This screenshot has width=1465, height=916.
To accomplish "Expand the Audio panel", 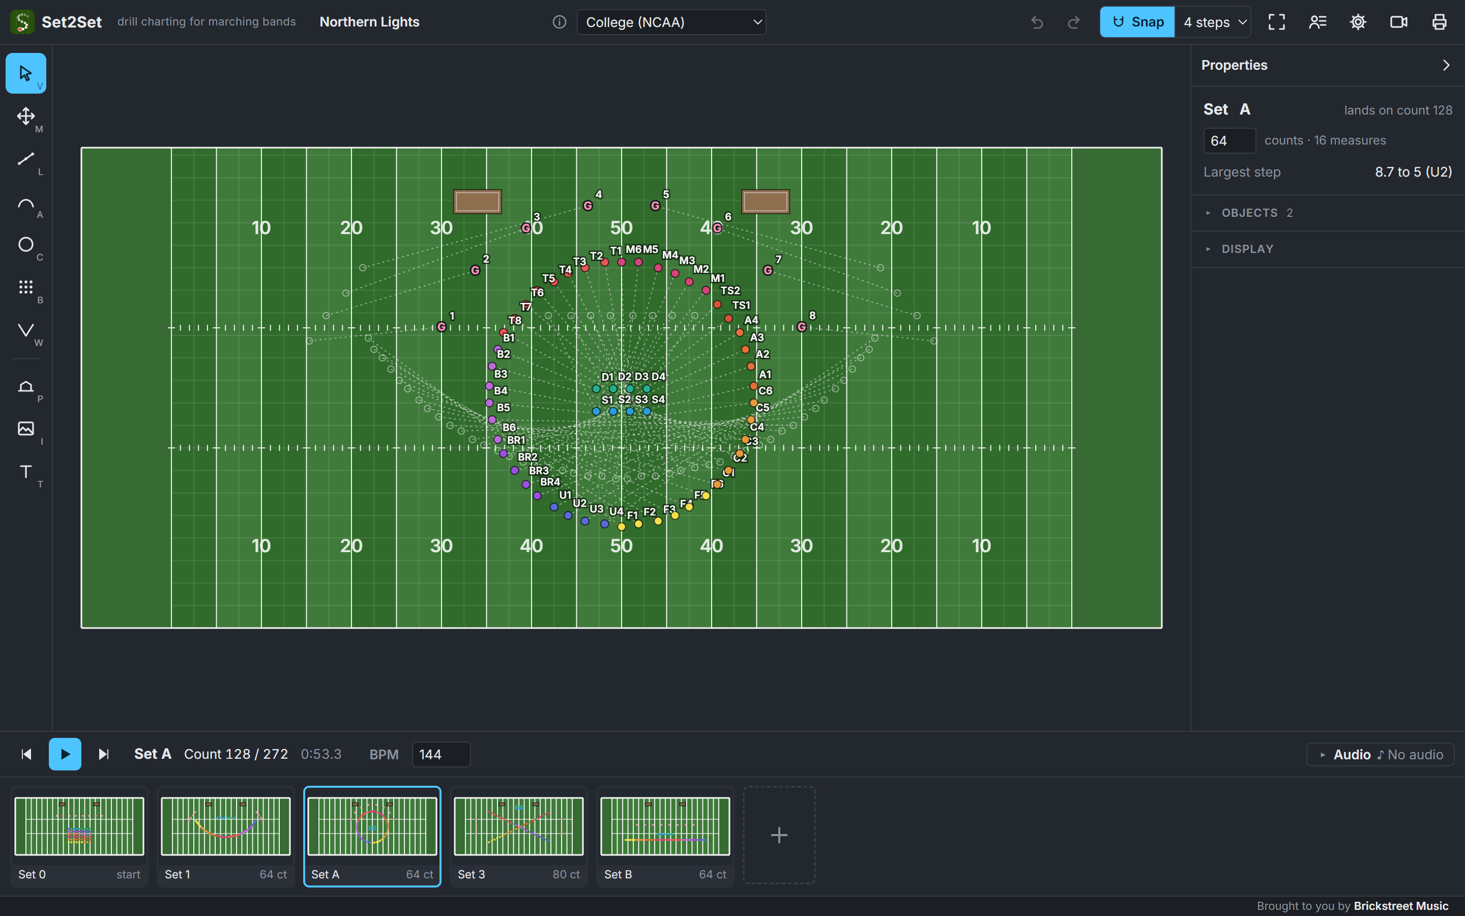I will (1380, 754).
